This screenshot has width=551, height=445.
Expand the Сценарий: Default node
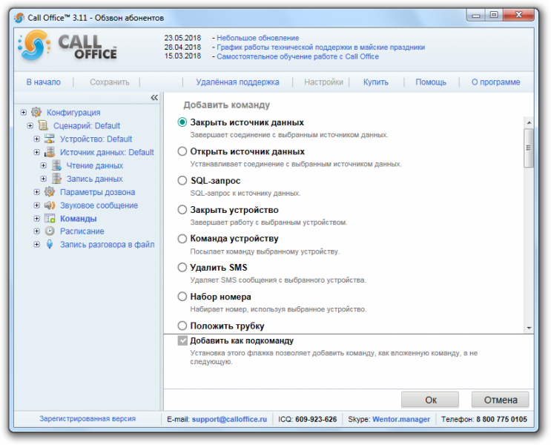(x=30, y=125)
